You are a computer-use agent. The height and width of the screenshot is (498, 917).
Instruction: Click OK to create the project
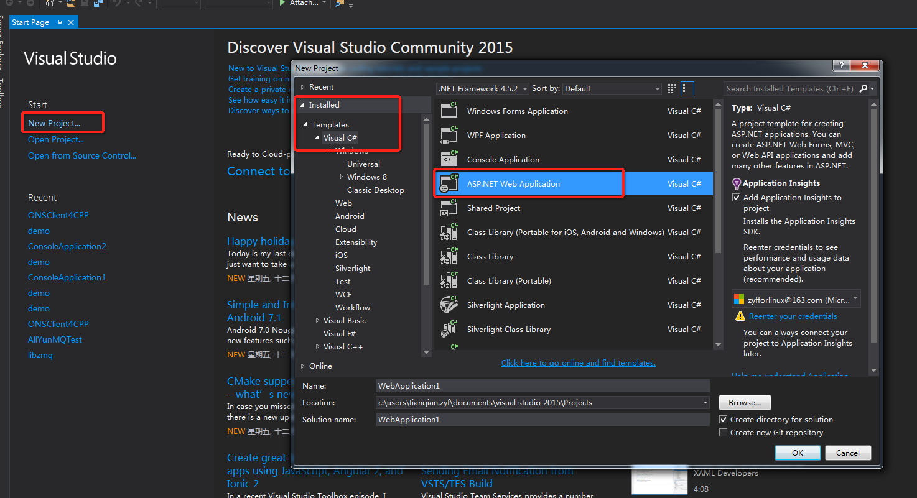click(798, 453)
